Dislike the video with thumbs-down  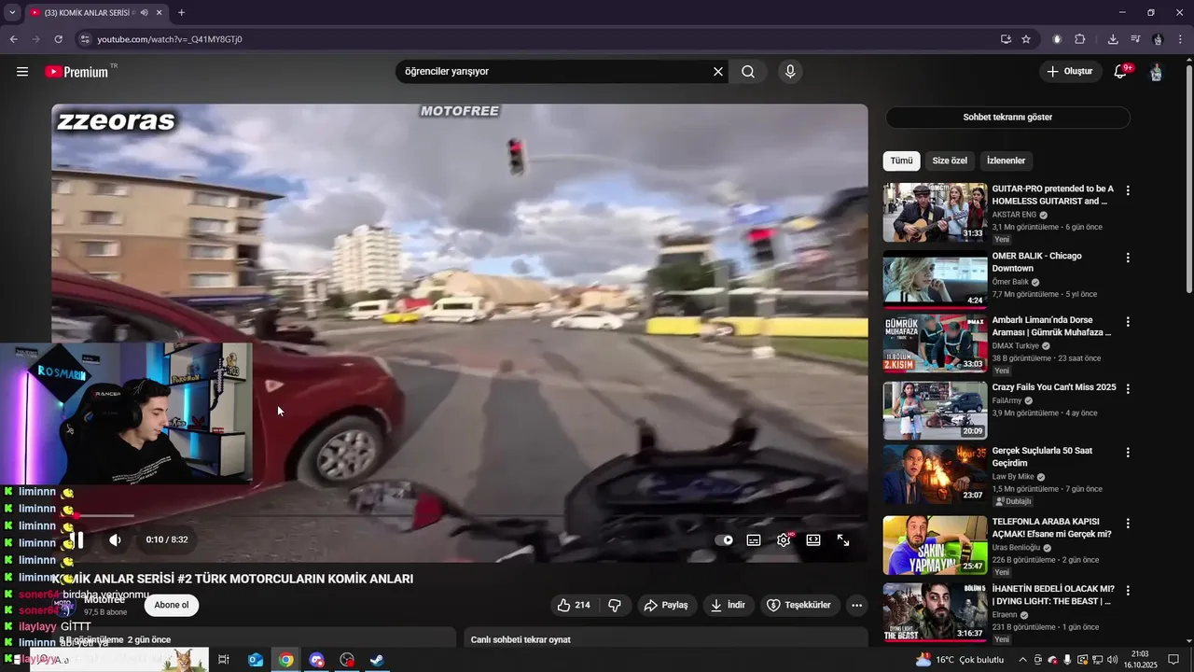615,605
